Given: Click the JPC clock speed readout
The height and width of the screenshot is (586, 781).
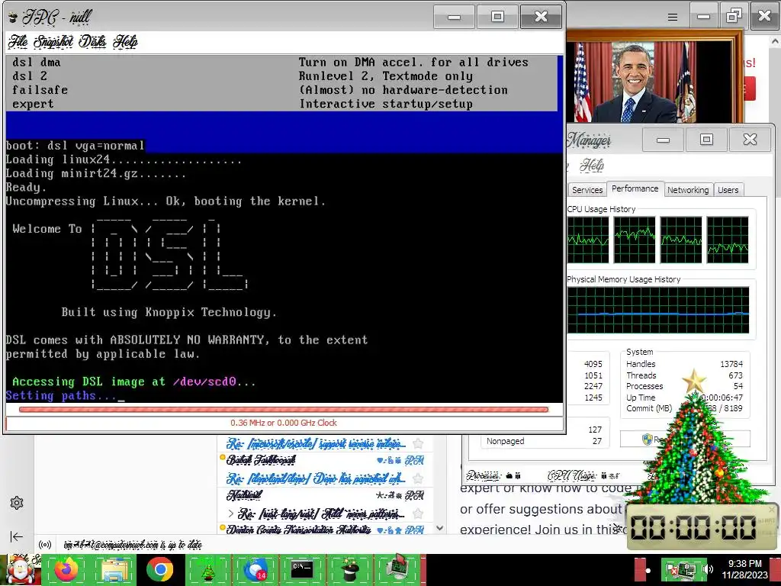Looking at the screenshot, I should coord(284,423).
